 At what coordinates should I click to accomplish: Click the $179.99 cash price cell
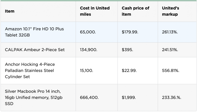131,32
